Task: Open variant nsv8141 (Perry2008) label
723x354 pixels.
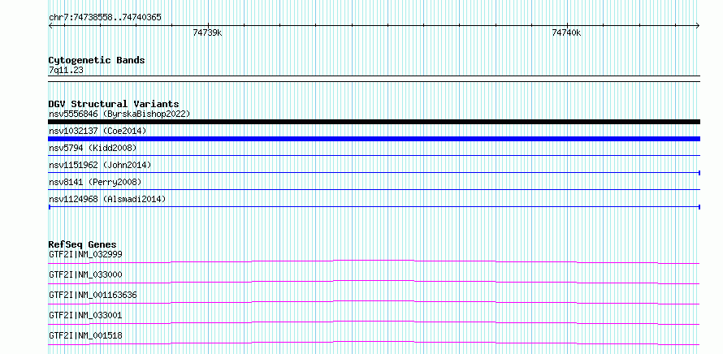Action: click(95, 182)
